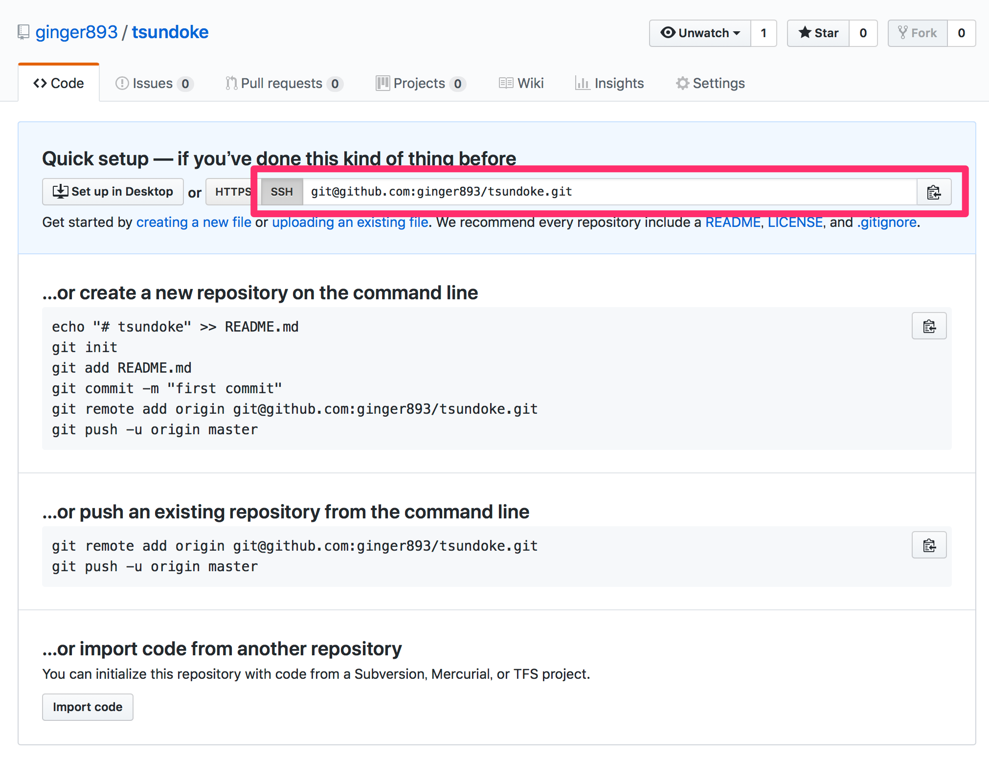The height and width of the screenshot is (759, 989).
Task: Copy the SSH clone URL to clipboard
Action: click(934, 192)
